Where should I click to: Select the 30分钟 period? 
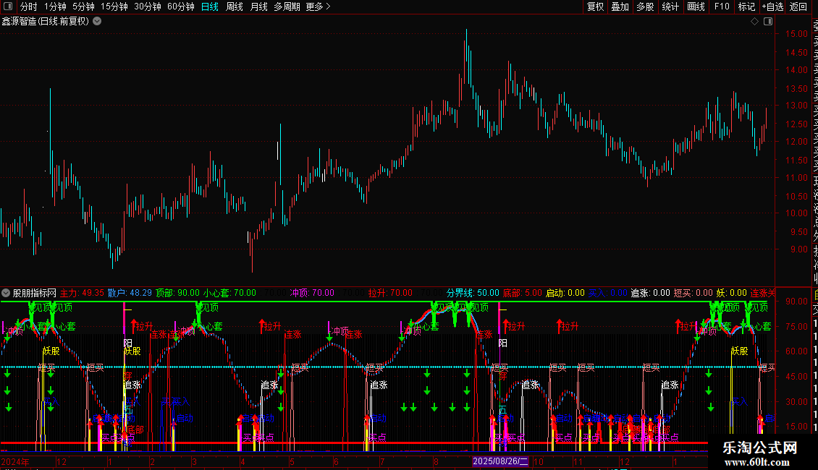pyautogui.click(x=148, y=7)
